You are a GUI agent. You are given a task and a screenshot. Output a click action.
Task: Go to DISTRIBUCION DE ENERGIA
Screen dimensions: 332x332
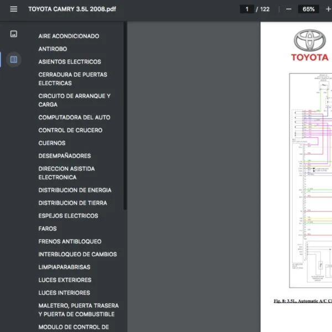pos(75,190)
